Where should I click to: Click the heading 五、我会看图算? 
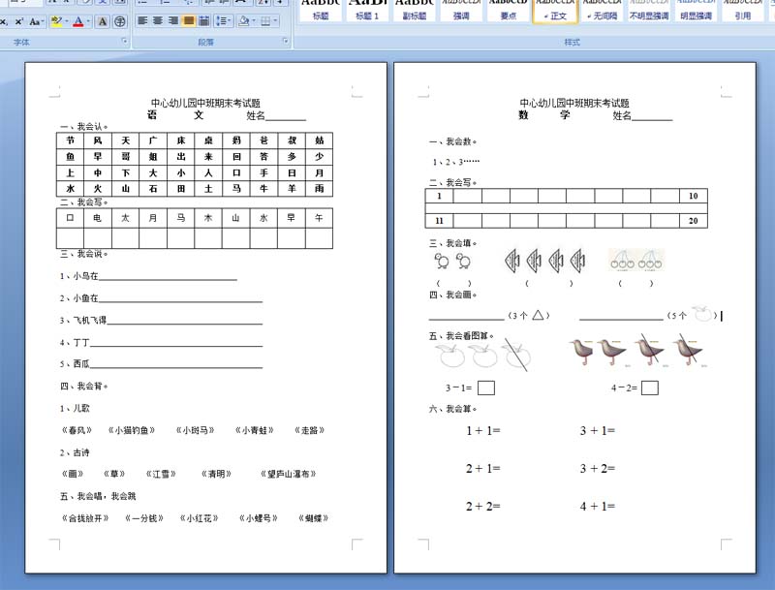click(461, 336)
